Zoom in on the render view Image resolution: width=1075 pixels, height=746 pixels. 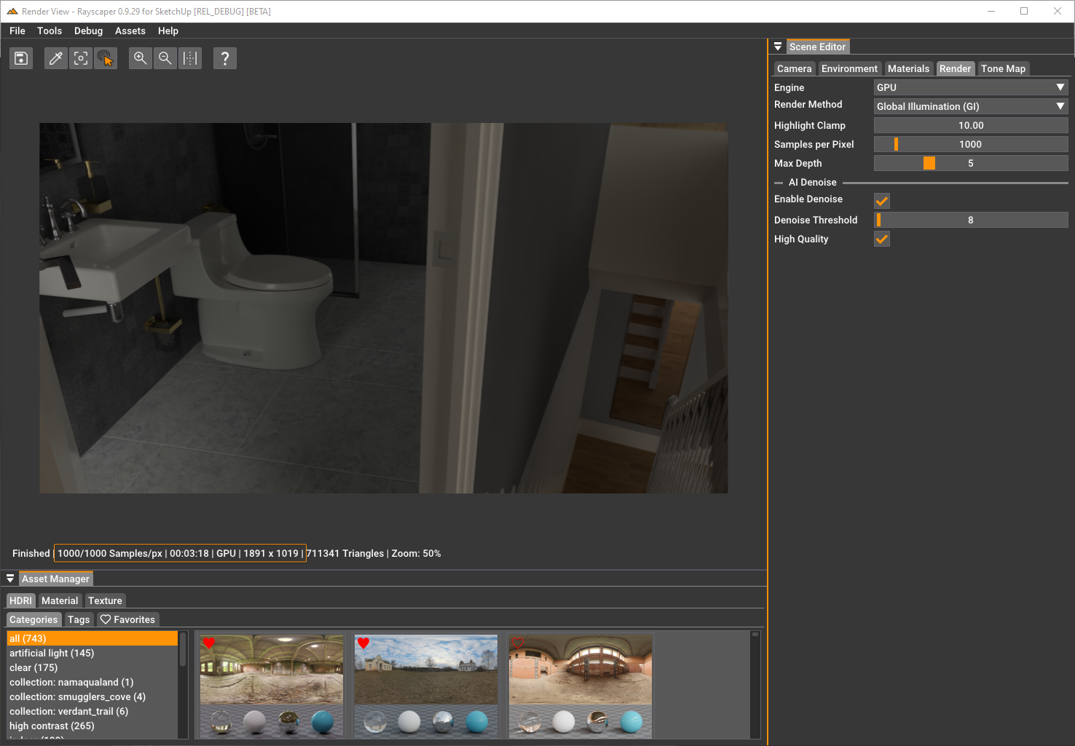141,58
